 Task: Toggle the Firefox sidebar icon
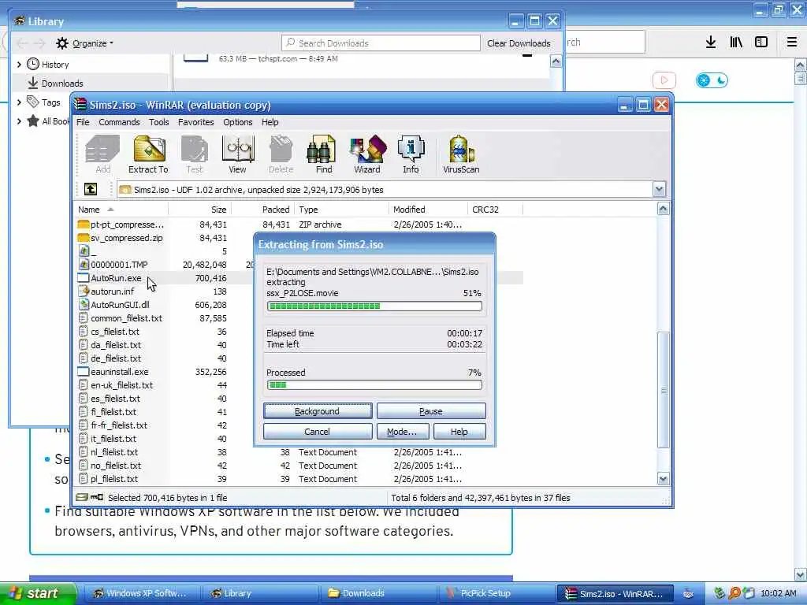tap(761, 43)
